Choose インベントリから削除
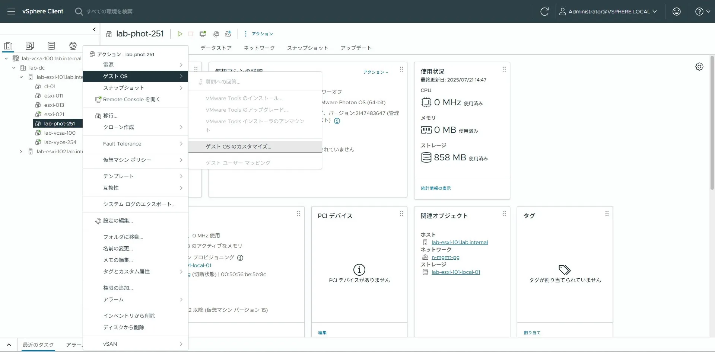 (136, 316)
